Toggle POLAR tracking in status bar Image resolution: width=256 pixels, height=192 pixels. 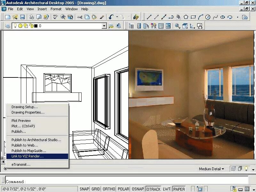124,189
